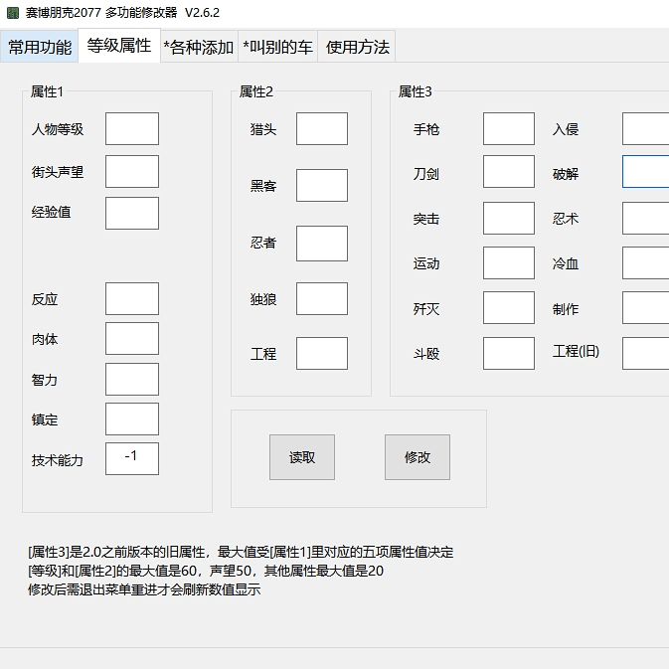Focus the 猎头 skill field
This screenshot has height=669, width=669.
[x=322, y=129]
